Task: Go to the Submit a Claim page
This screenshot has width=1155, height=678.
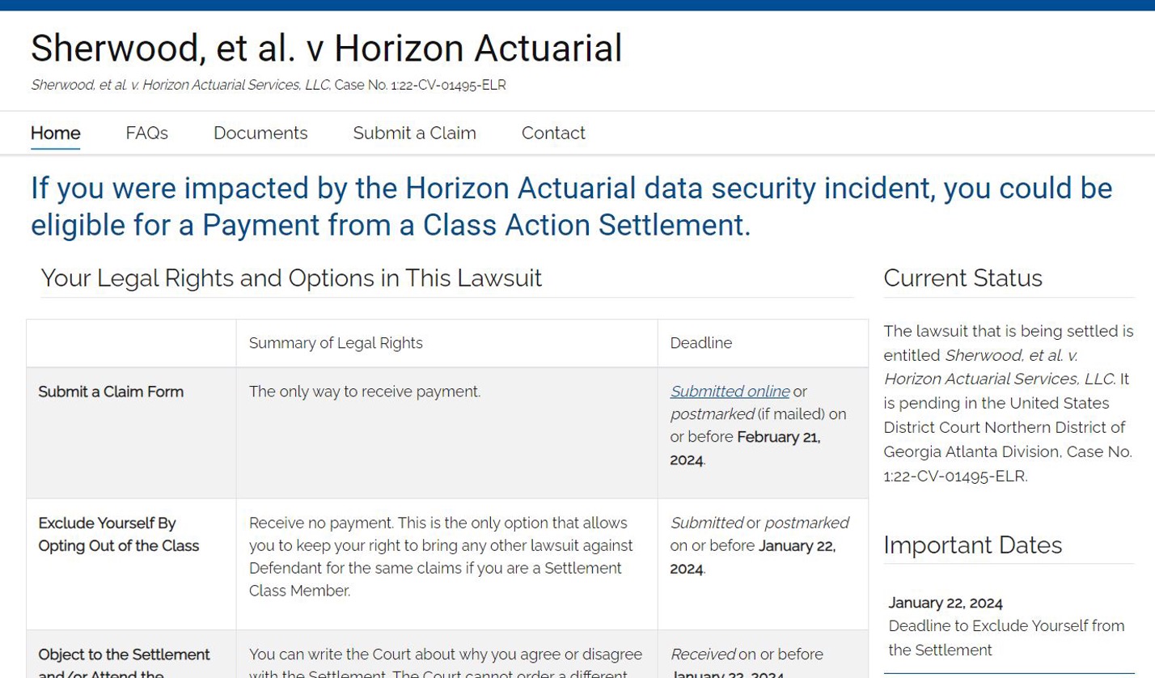Action: click(414, 133)
